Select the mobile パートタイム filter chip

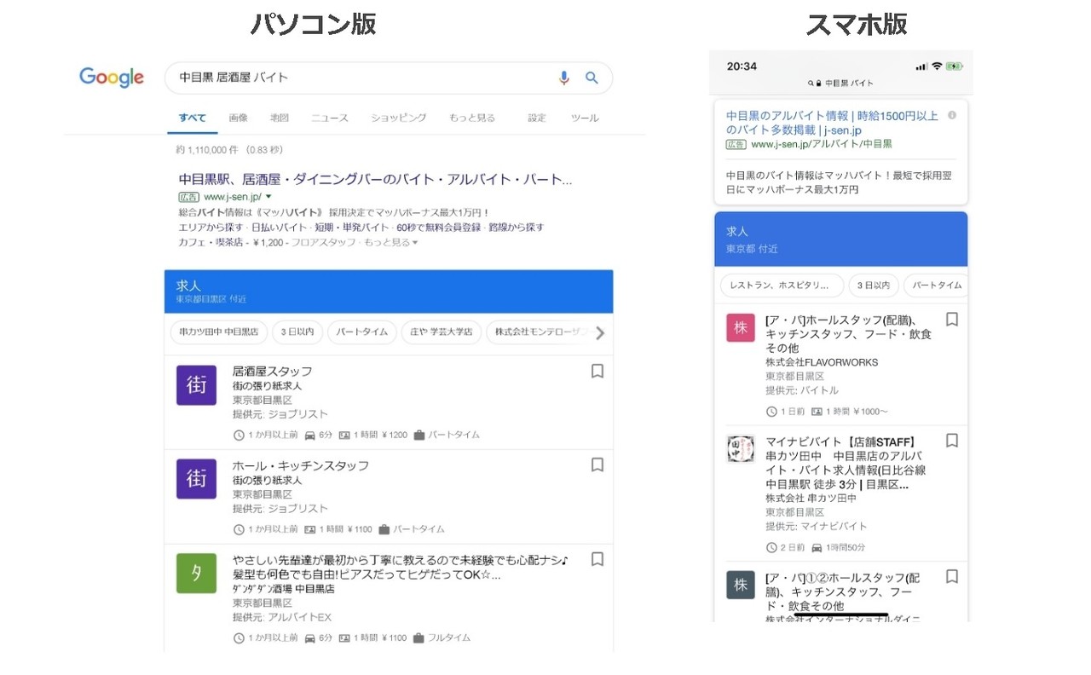(x=936, y=286)
